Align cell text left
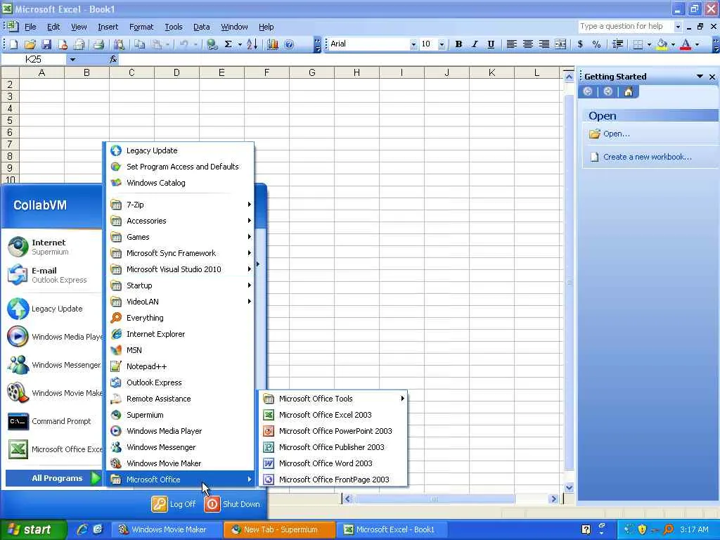The image size is (720, 540). [x=511, y=44]
